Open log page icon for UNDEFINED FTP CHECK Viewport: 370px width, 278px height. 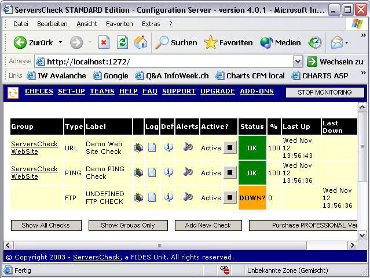coord(152,197)
